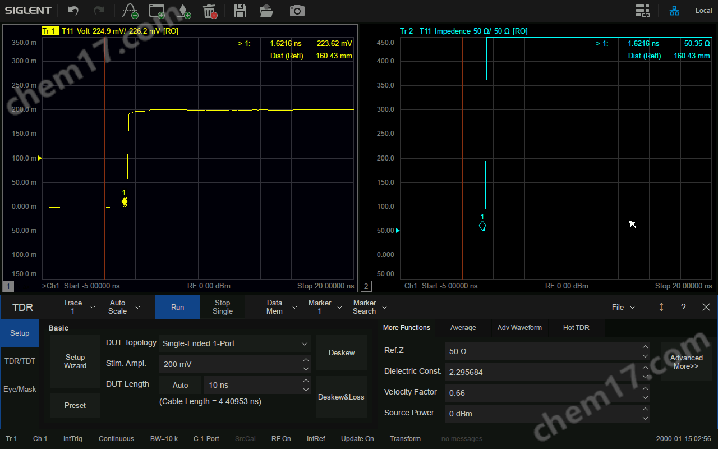The image size is (718, 449).
Task: Click the undo arrow icon
Action: (73, 11)
